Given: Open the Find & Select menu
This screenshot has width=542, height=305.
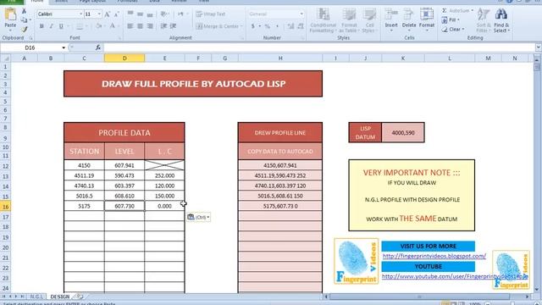Looking at the screenshot, I should click(x=501, y=20).
